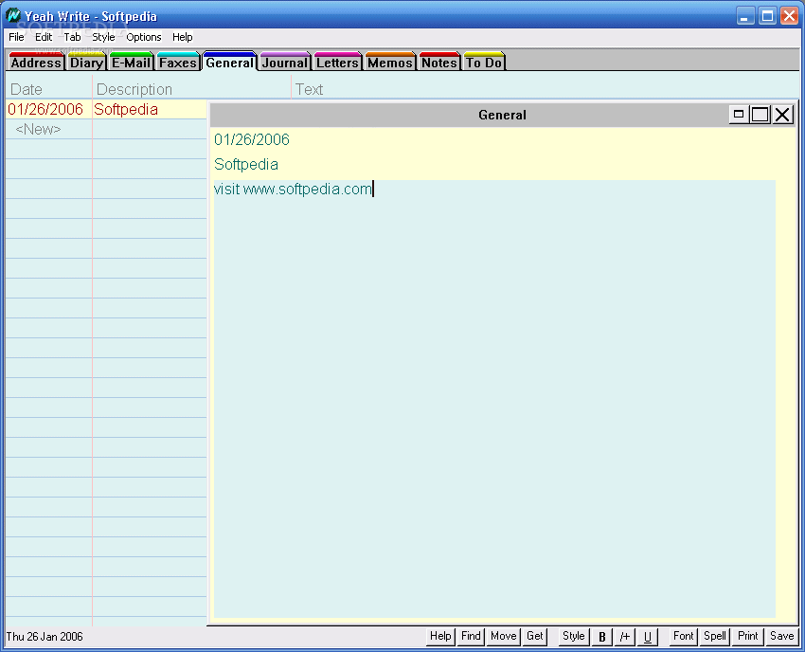This screenshot has height=652, width=805.
Task: Switch to the Diary tab
Action: coord(86,62)
